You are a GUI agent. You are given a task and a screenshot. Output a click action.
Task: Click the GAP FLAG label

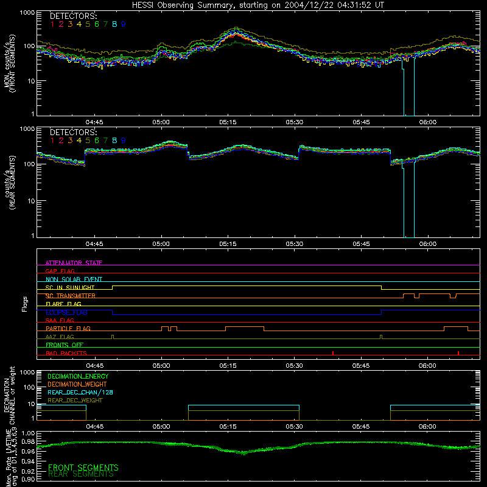60,271
